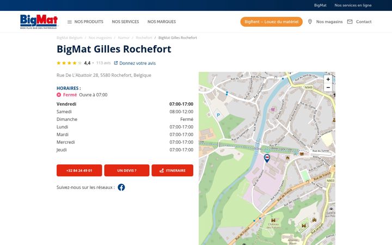This screenshot has width=392, height=245.
Task: Click the purple shop icon on map
Action: (x=273, y=109)
